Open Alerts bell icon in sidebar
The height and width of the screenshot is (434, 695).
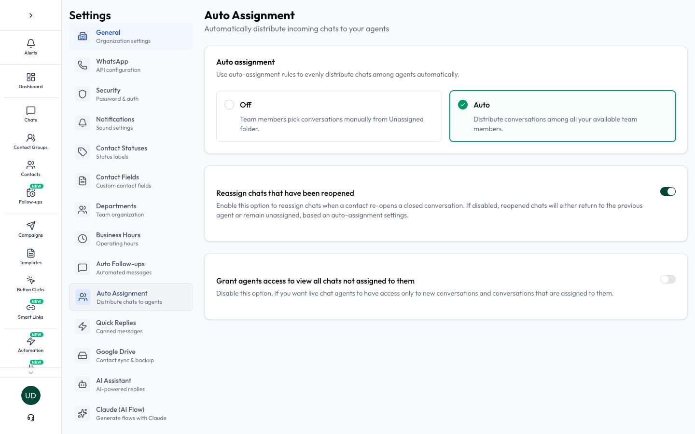click(31, 43)
